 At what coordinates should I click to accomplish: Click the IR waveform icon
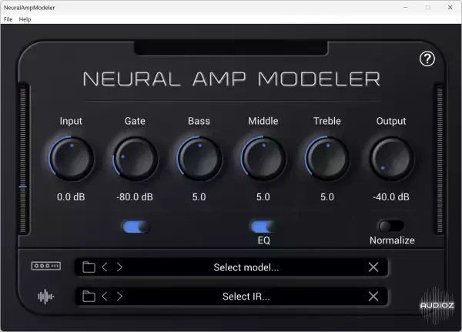pos(45,297)
